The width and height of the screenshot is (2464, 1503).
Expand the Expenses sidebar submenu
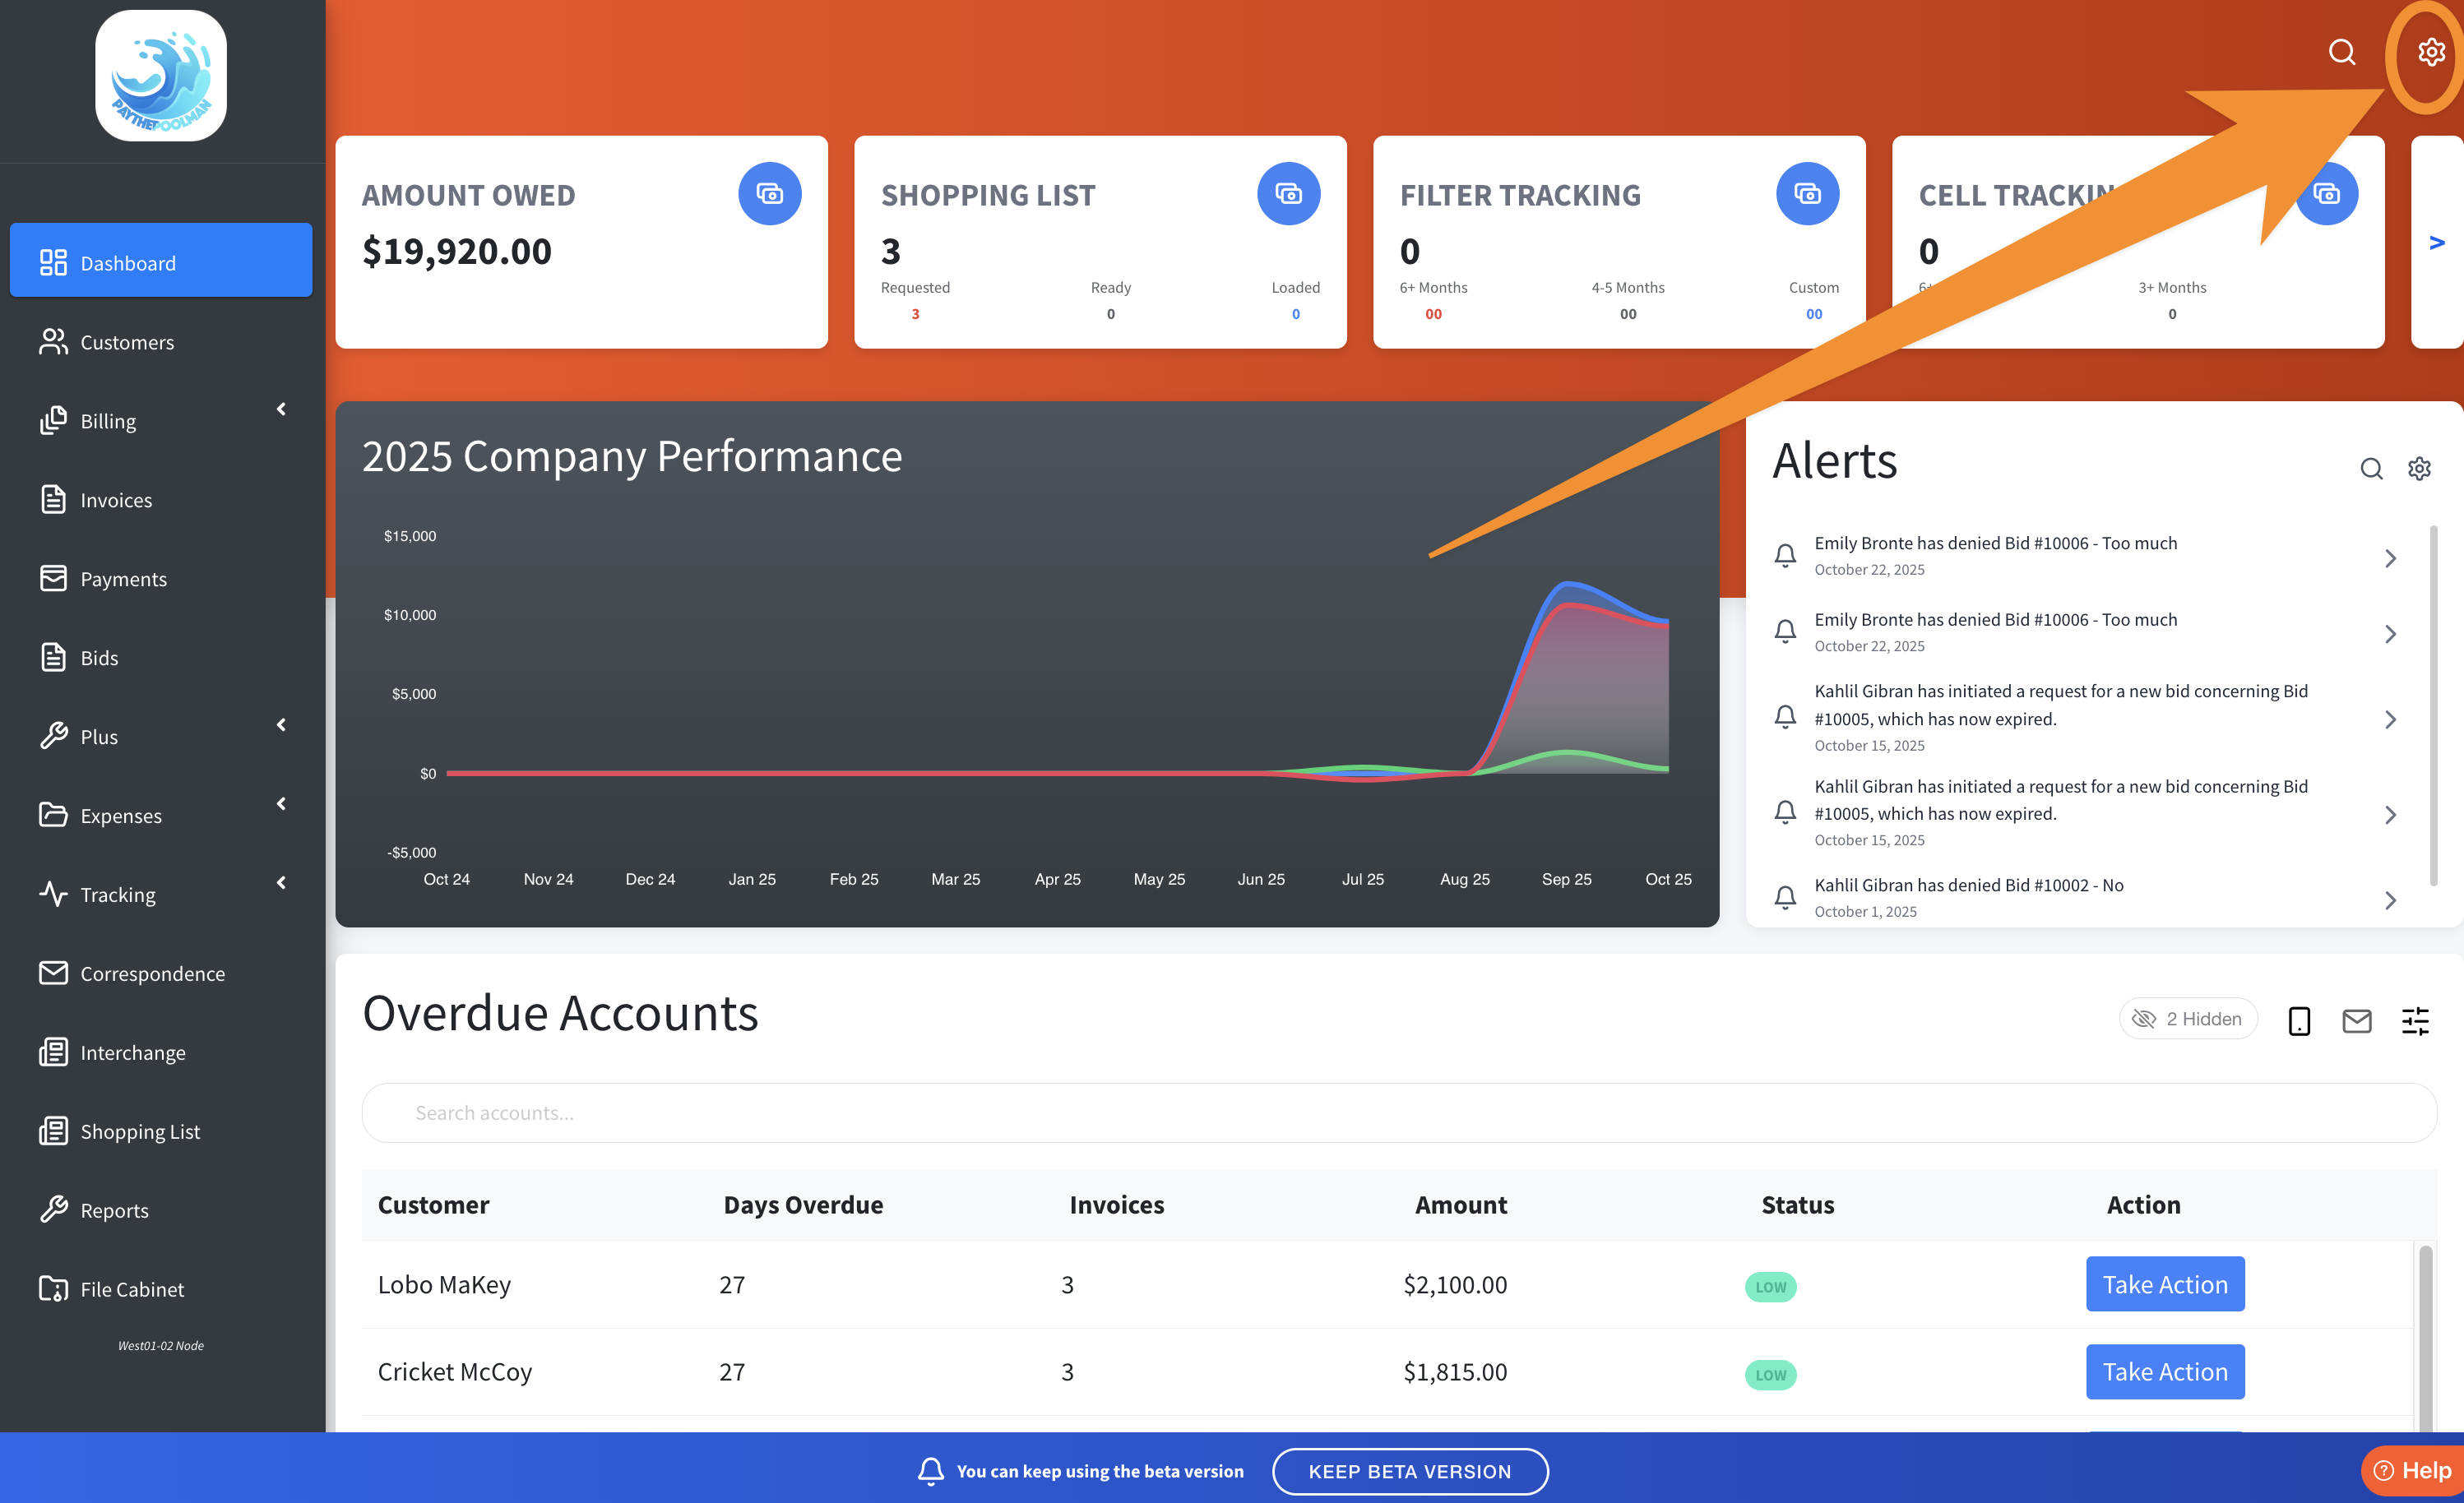pos(281,804)
